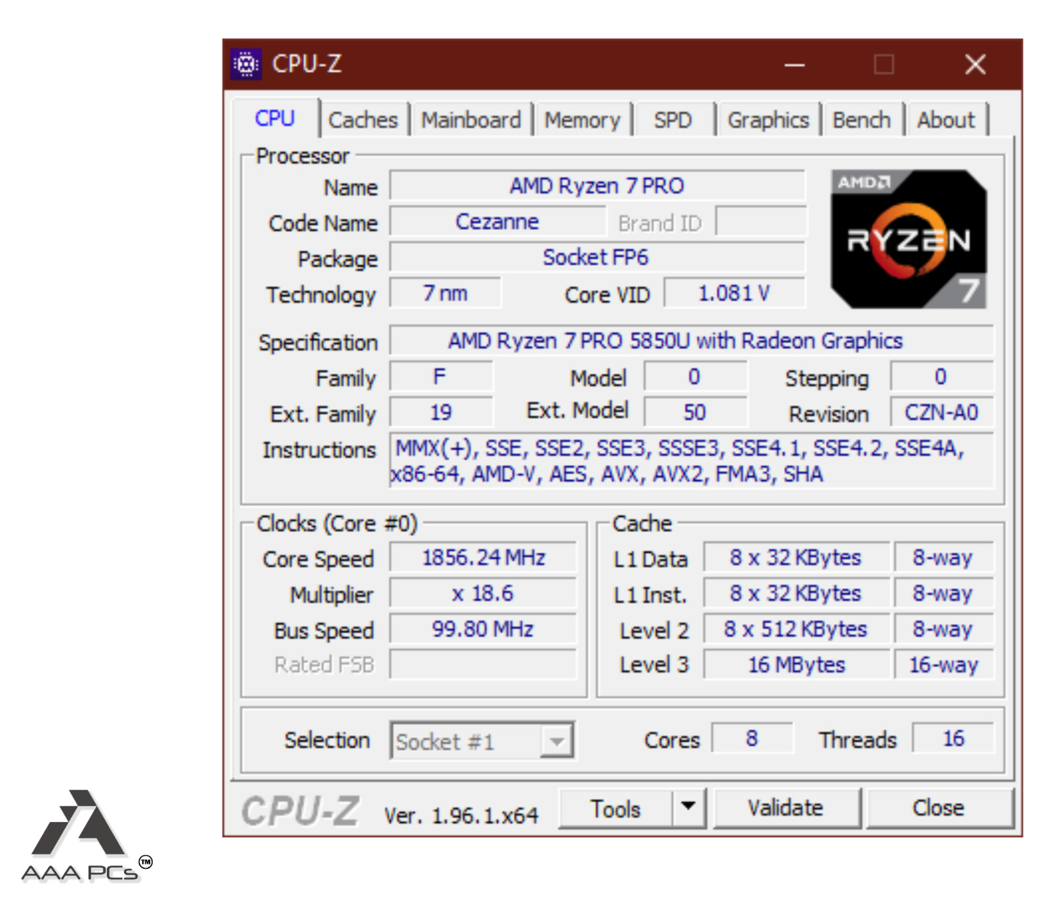
Task: Click the Level 3 value 16 MBytes
Action: click(796, 665)
